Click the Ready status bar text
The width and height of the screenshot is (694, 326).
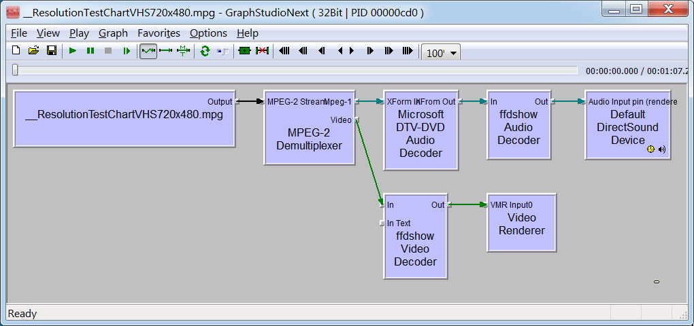pos(22,314)
